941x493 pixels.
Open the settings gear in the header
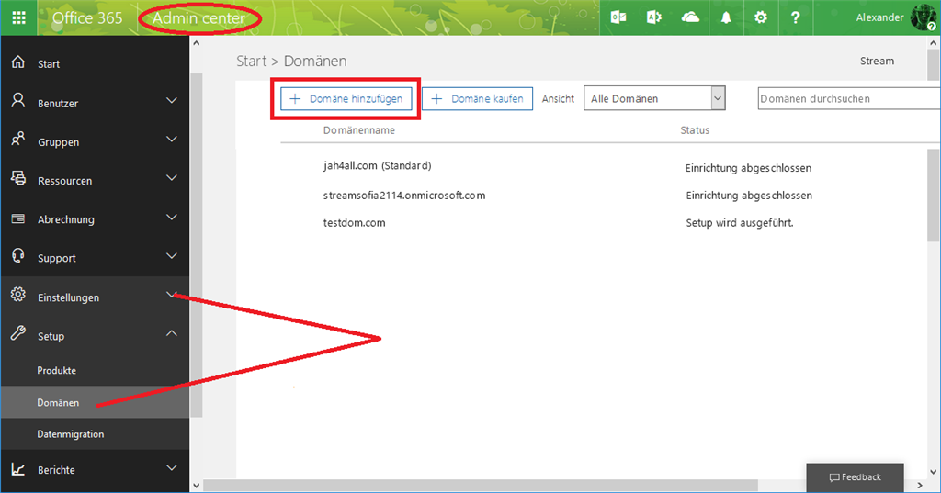[760, 17]
